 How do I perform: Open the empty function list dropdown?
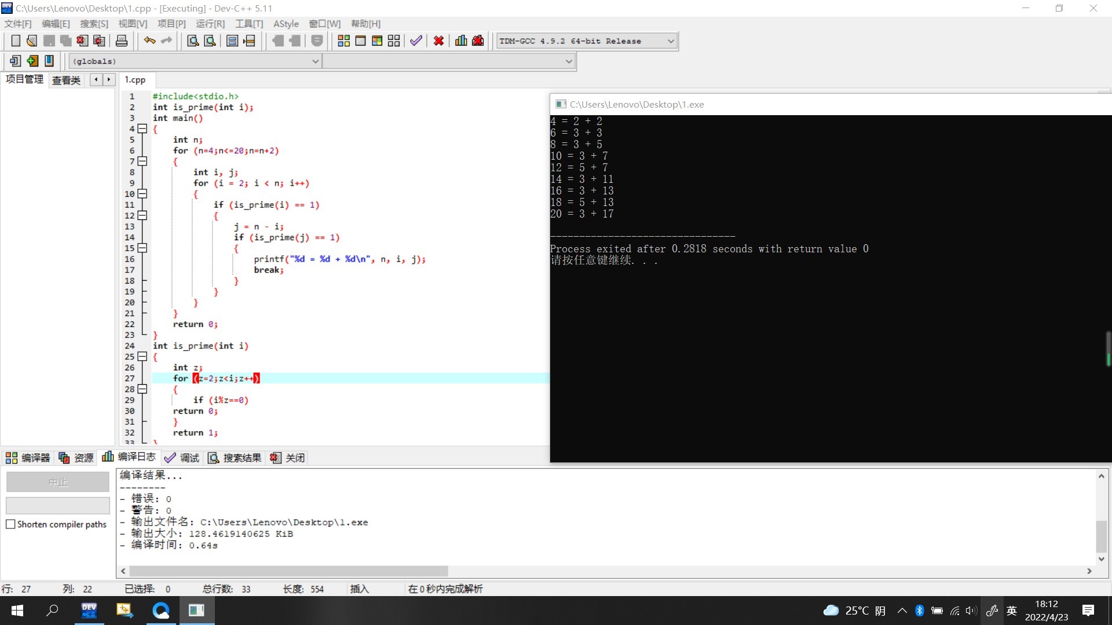point(568,61)
